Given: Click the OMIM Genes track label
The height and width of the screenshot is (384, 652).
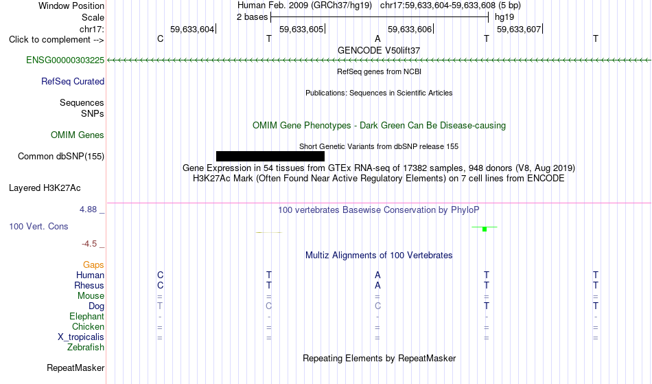Looking at the screenshot, I should [x=78, y=135].
